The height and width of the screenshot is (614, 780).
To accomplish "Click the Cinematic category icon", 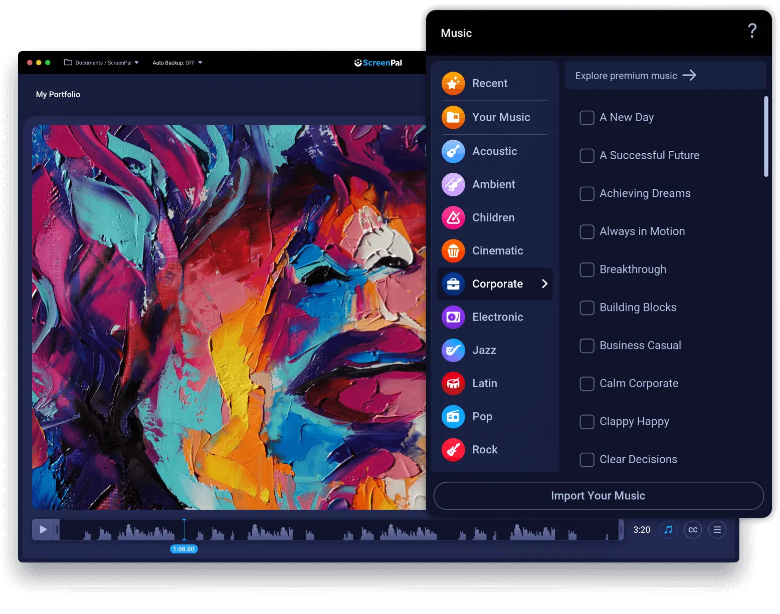I will tap(453, 250).
